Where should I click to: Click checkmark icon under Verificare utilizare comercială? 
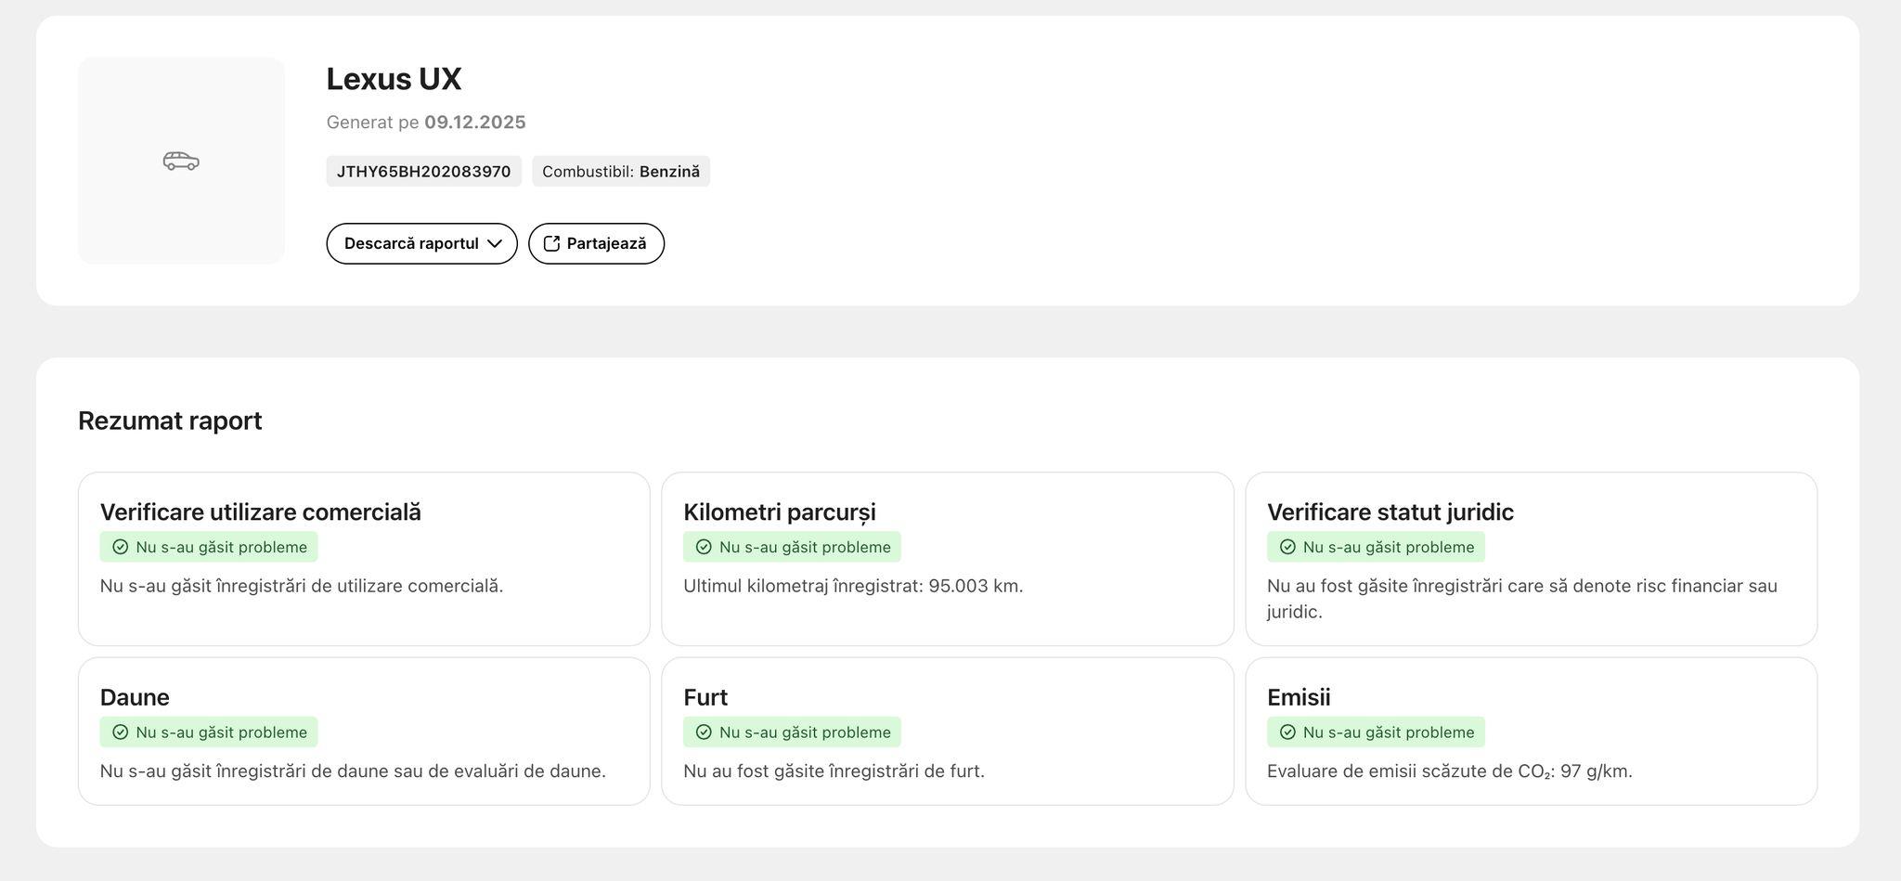[x=120, y=547]
